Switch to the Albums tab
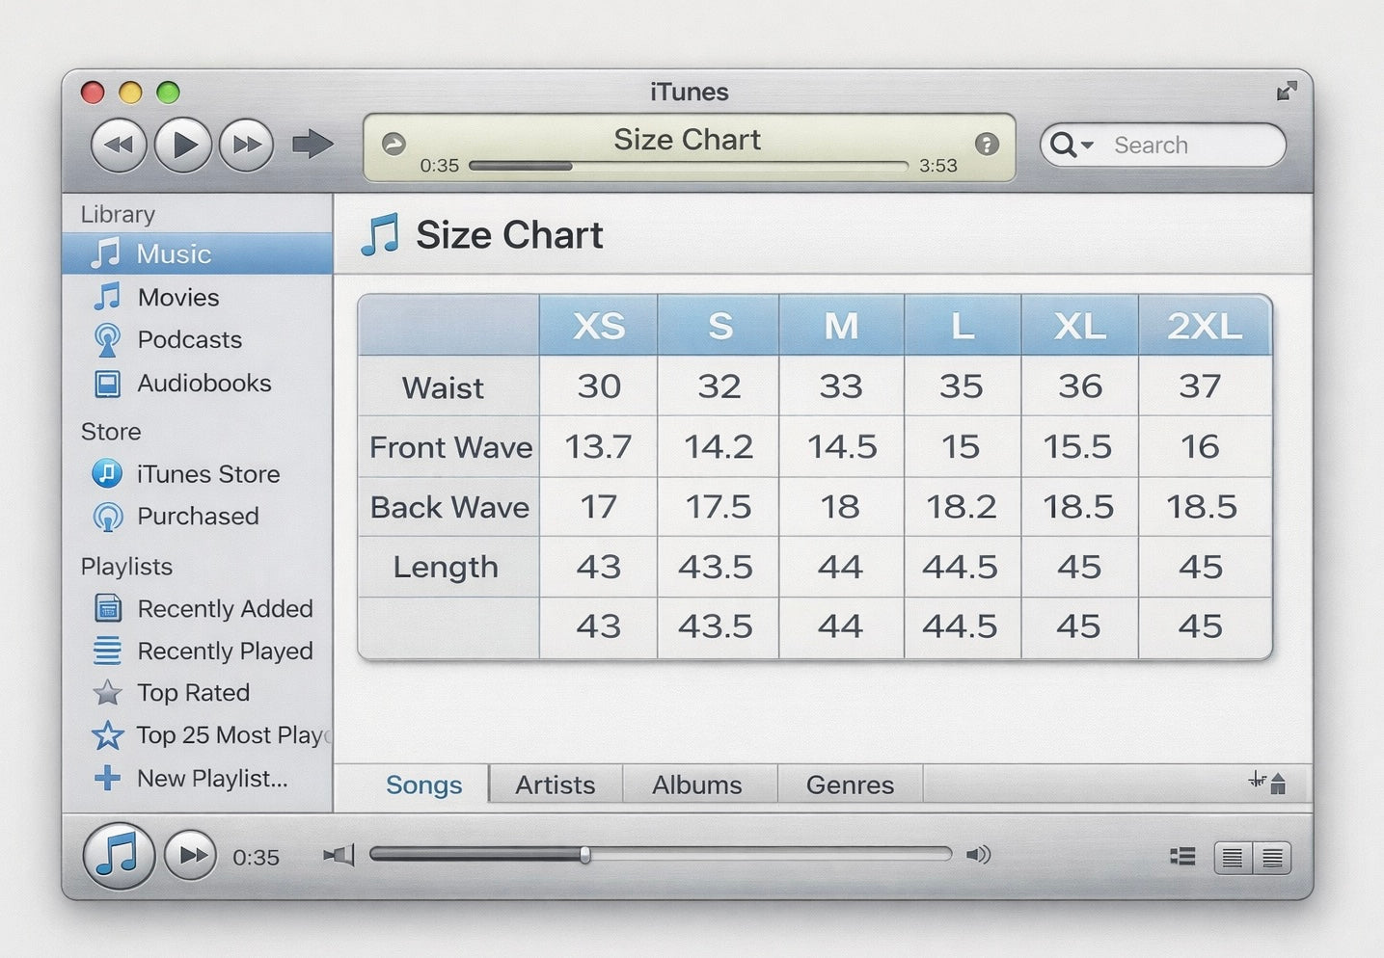This screenshot has width=1384, height=958. (x=697, y=785)
